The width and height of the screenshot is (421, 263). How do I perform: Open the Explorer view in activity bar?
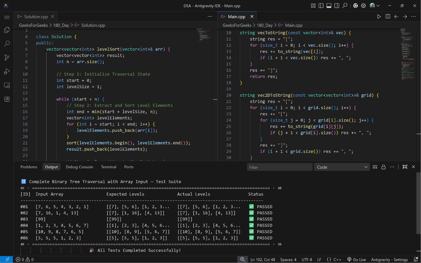(x=7, y=30)
